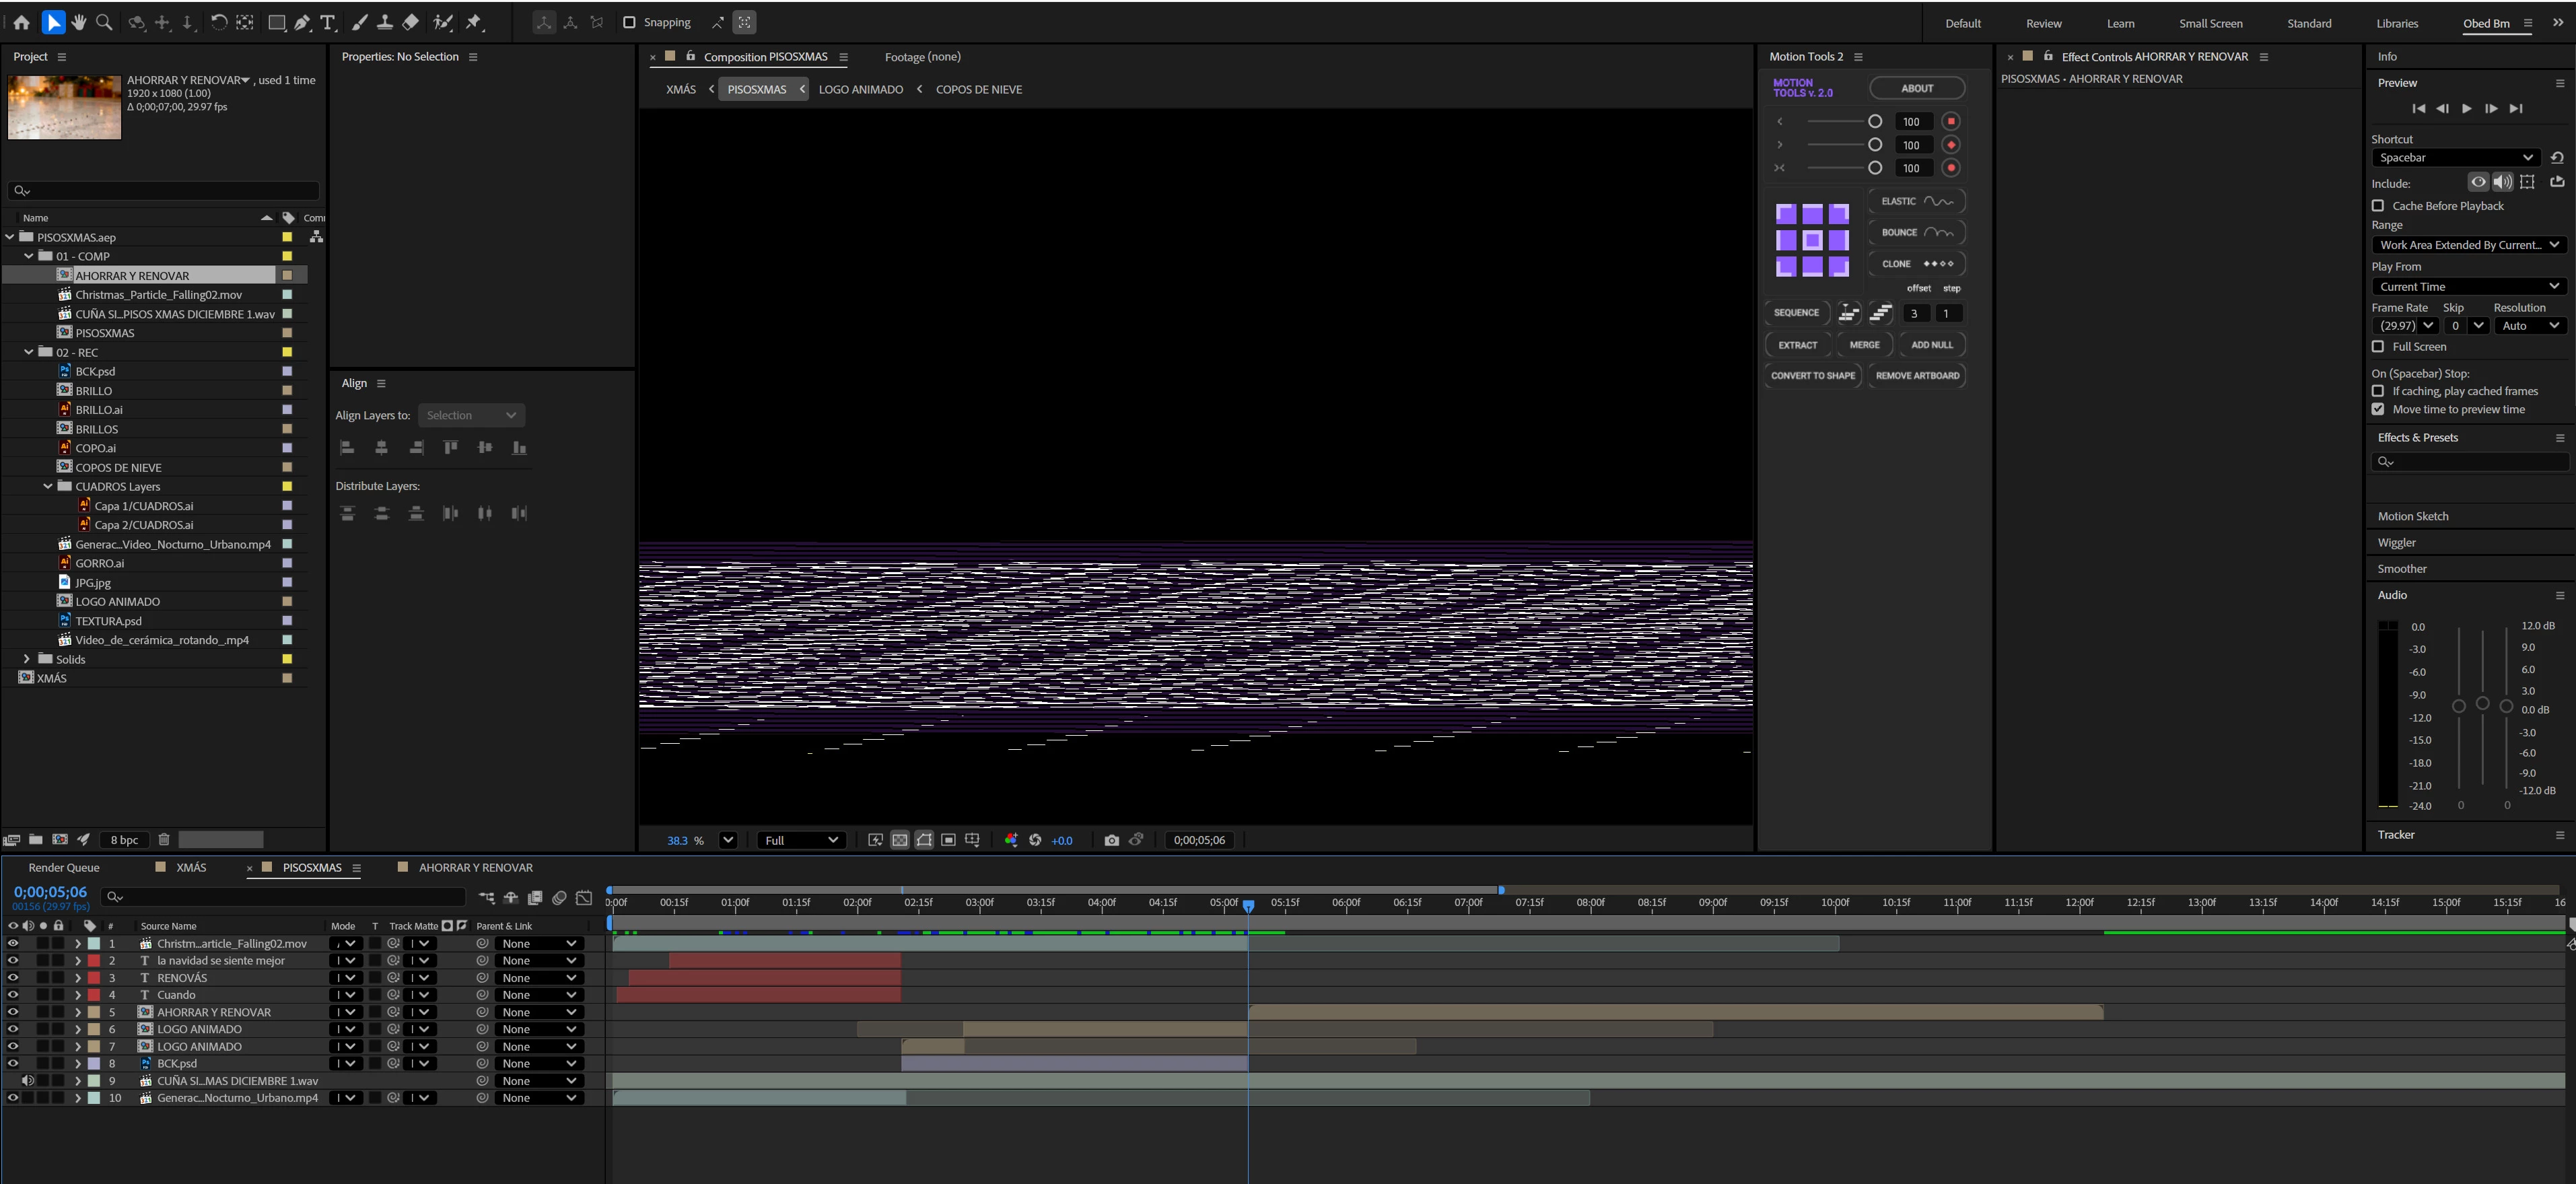Switch to the XMÁS timeline tab
The height and width of the screenshot is (1184, 2576).
[191, 867]
